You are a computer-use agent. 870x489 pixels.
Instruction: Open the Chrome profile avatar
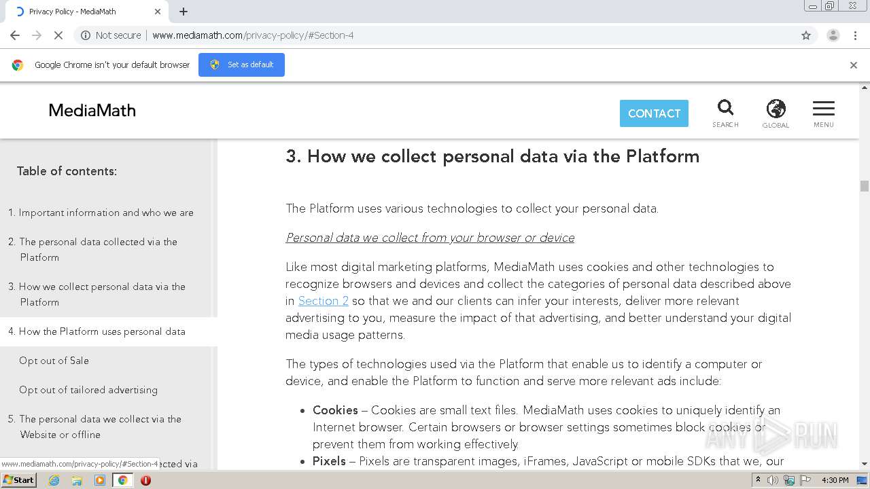pyautogui.click(x=833, y=35)
